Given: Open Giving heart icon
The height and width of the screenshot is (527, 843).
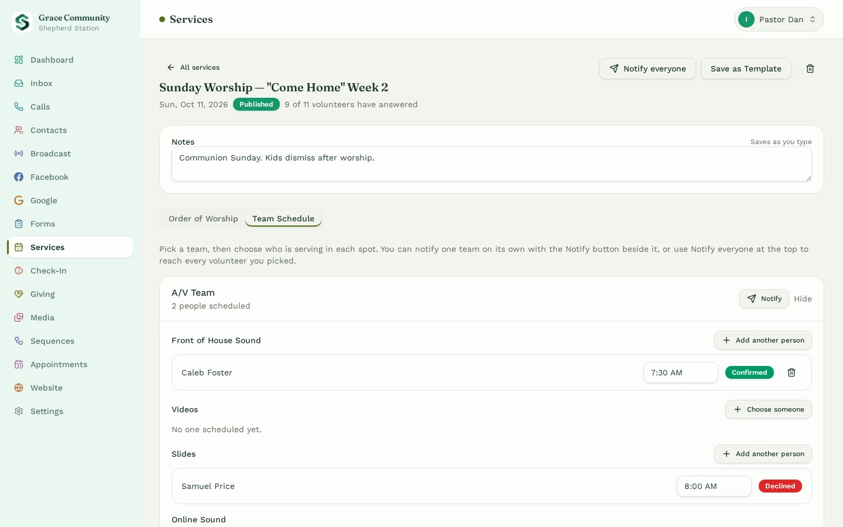Looking at the screenshot, I should tap(19, 294).
